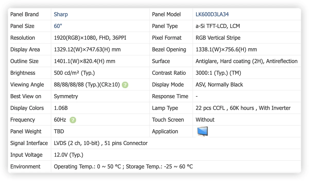This screenshot has height=181, width=309.
Task: Click the help icon beside 60Hz Frequency
Action: [73, 120]
